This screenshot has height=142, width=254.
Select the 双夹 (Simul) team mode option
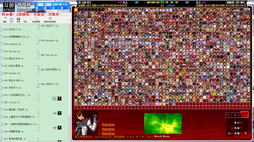click(237, 128)
